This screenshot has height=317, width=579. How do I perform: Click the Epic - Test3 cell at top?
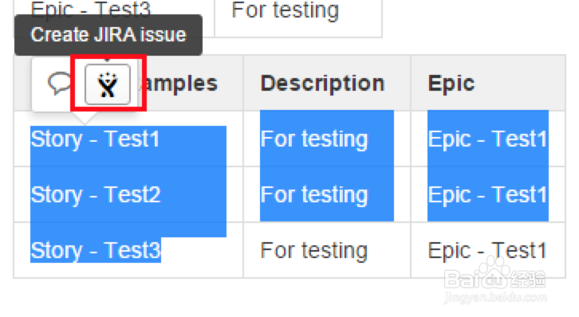(91, 10)
